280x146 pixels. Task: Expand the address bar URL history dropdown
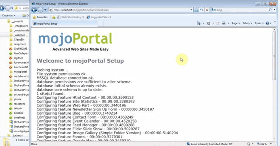191,10
